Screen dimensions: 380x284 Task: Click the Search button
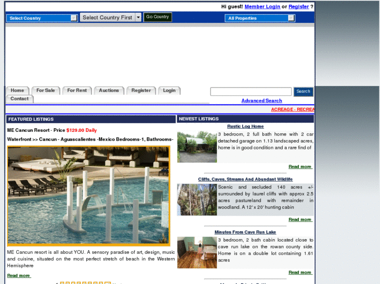pos(303,91)
